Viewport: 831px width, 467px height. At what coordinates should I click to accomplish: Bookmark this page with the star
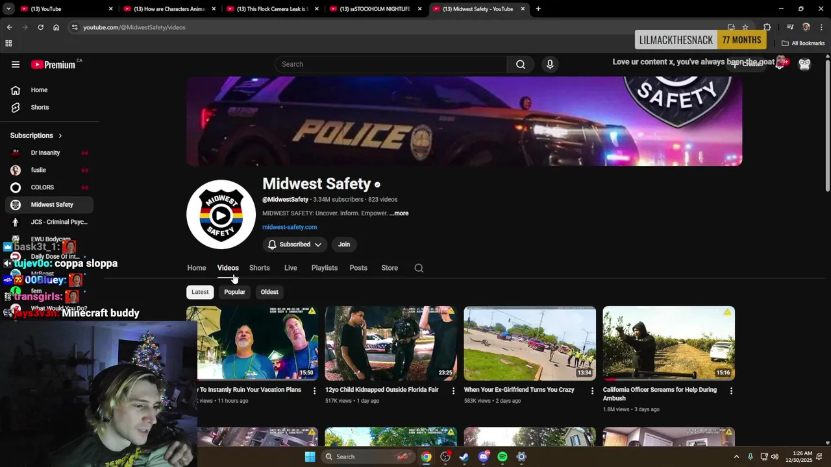745,27
